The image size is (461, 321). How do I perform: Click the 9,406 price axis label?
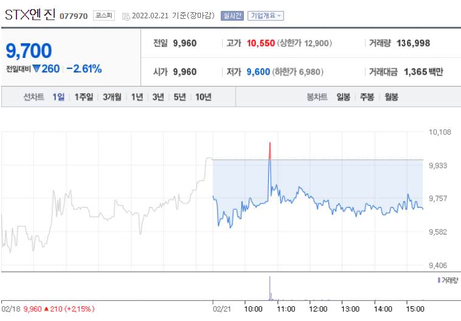(438, 266)
